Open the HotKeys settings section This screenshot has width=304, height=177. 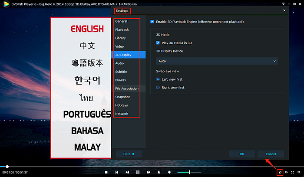click(x=122, y=105)
